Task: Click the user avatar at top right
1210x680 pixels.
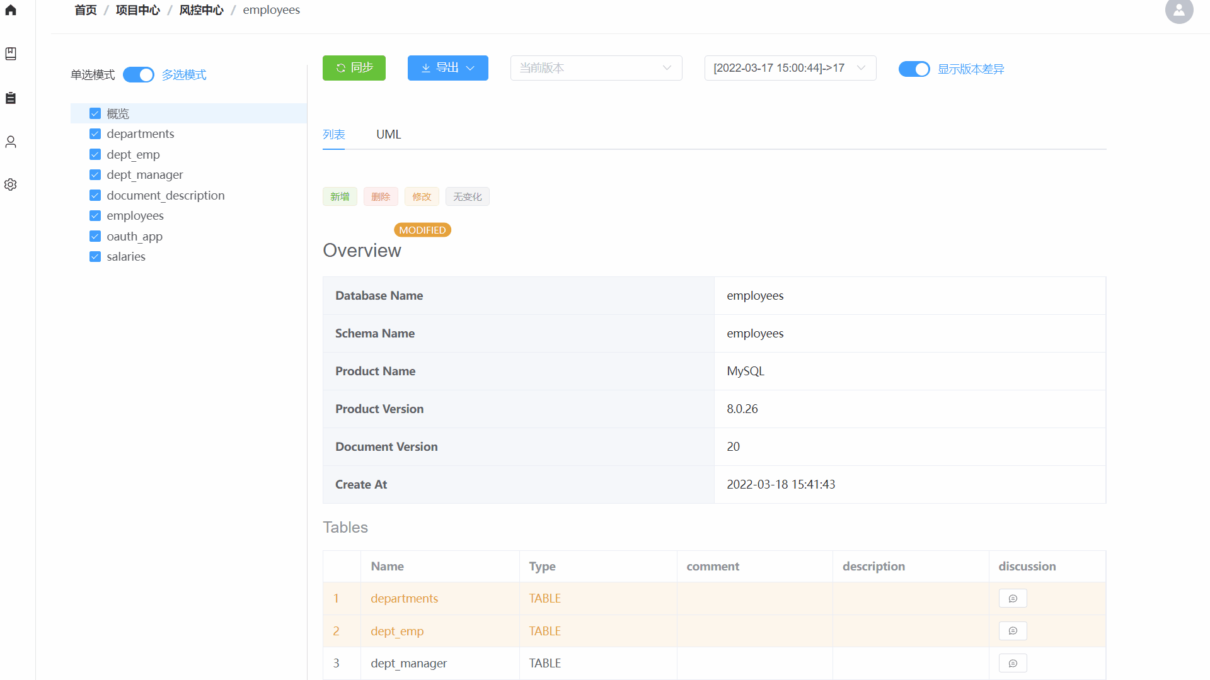Action: tap(1178, 10)
